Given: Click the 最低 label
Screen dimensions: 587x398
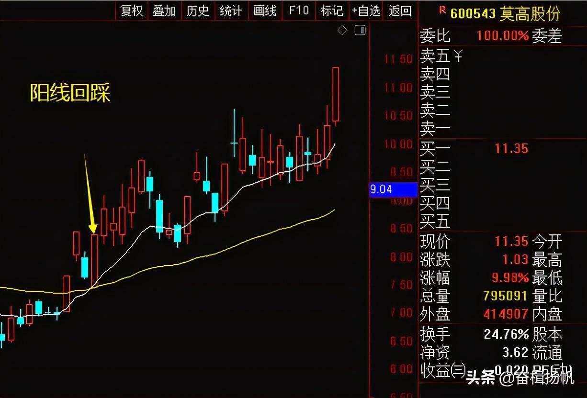Looking at the screenshot, I should coord(547,278).
